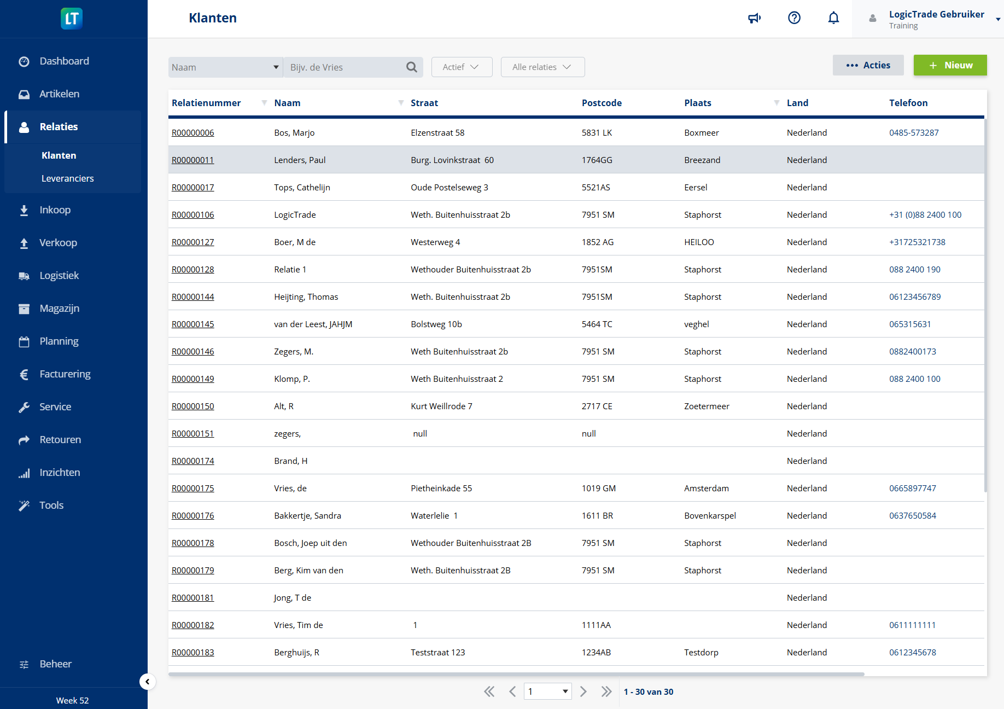Open the Dashboard from the sidebar
This screenshot has width=1004, height=709.
[64, 61]
